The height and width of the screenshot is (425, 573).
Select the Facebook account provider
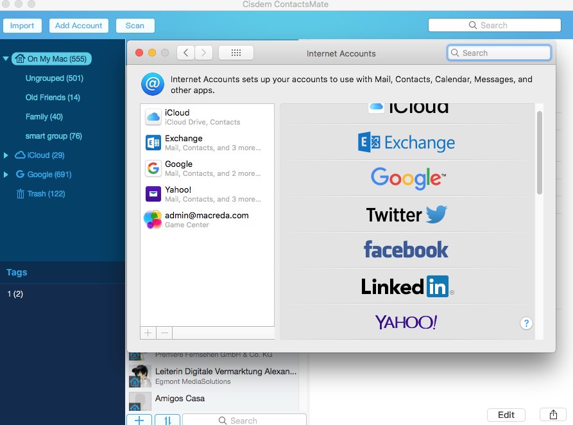coord(406,250)
